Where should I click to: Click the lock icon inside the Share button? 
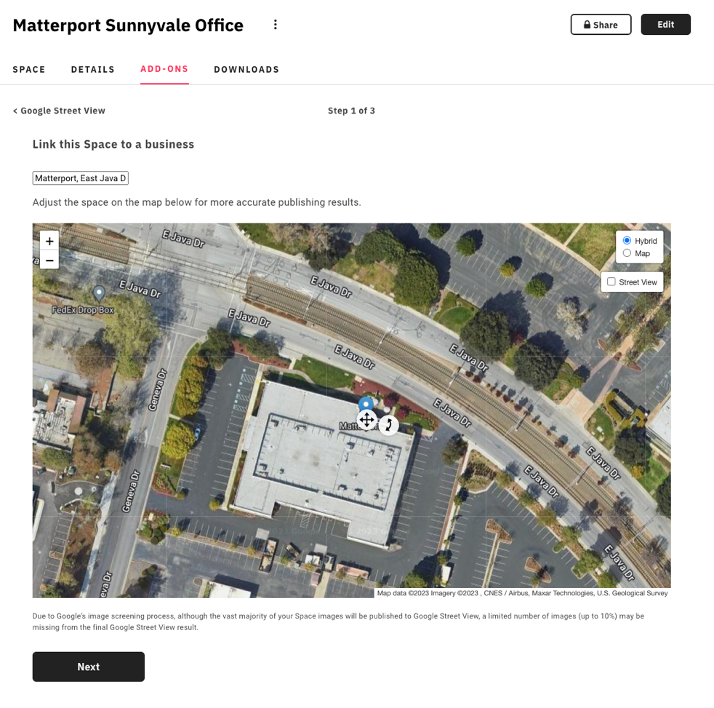[586, 24]
